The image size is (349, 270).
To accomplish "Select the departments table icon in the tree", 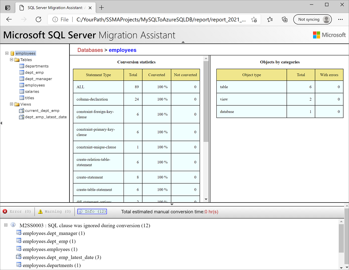I will pyautogui.click(x=22, y=66).
